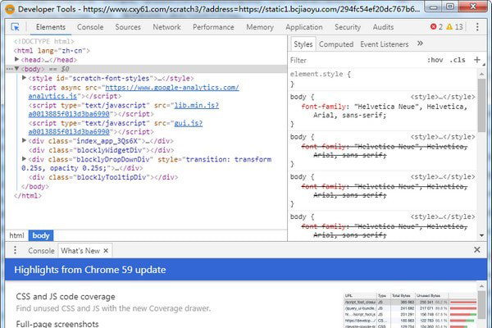Open the Sources tab
Image resolution: width=492 pixels, height=328 pixels.
tap(128, 27)
